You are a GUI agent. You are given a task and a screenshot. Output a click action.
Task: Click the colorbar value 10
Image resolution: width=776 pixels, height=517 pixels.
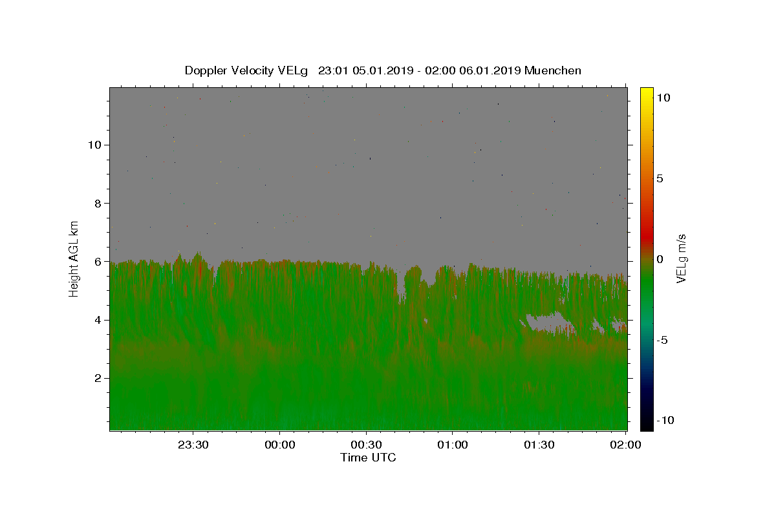[x=663, y=98]
